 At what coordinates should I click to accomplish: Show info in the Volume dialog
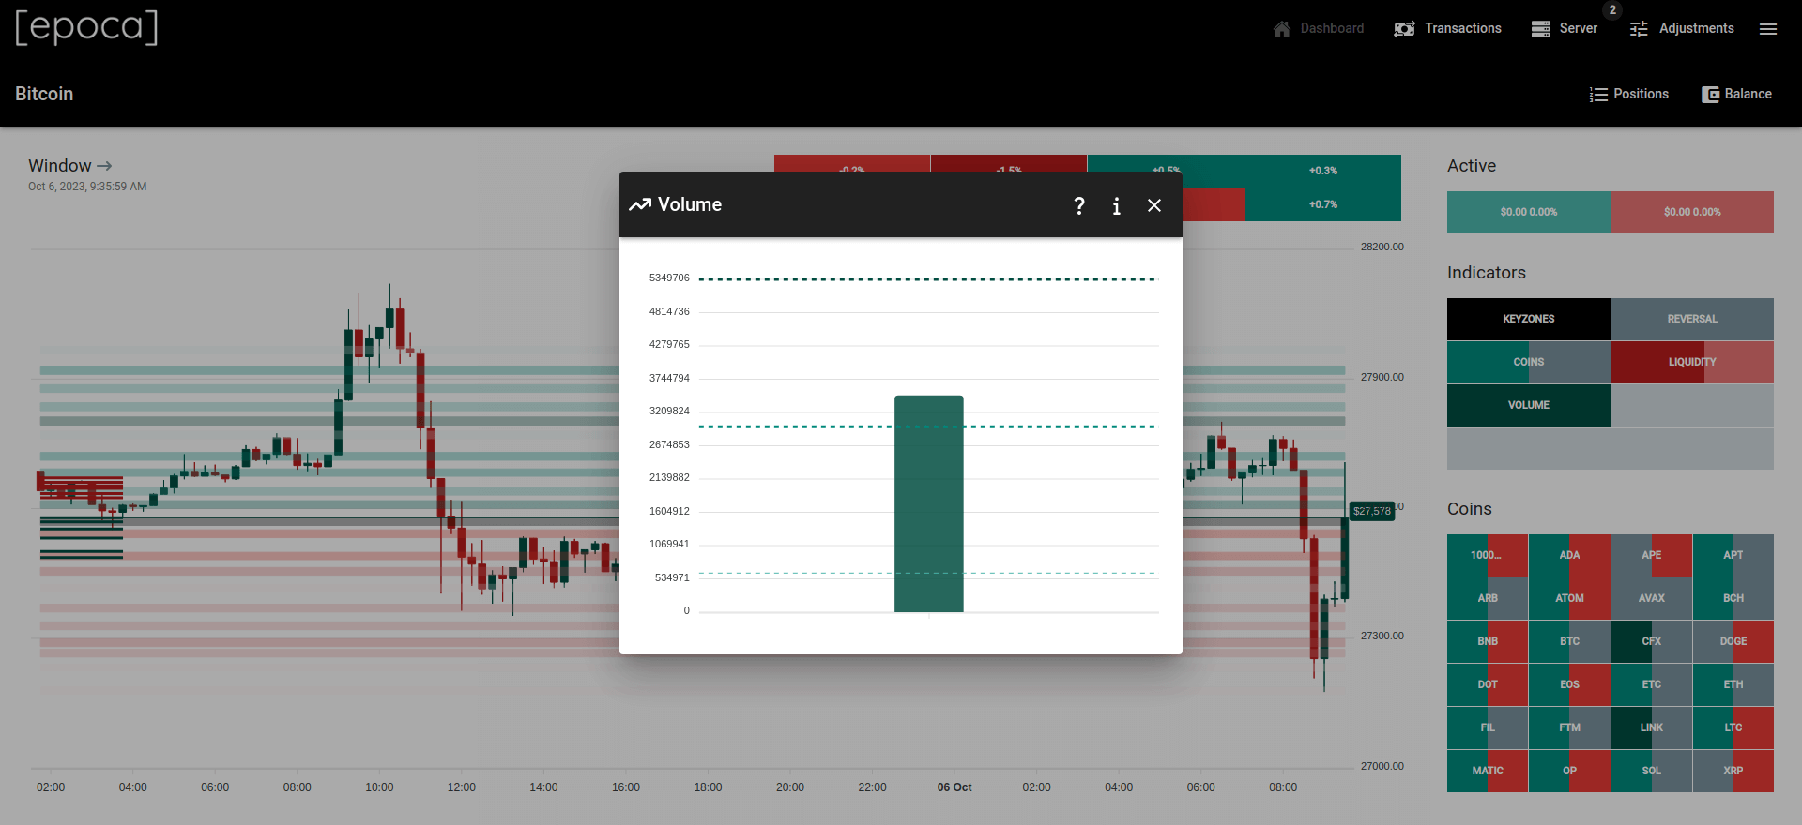(x=1117, y=205)
